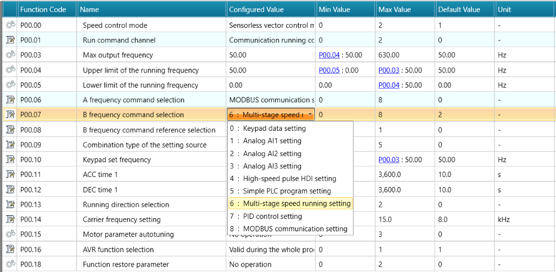The image size is (556, 272).
Task: Sort by Max Value column header
Action: [x=406, y=9]
